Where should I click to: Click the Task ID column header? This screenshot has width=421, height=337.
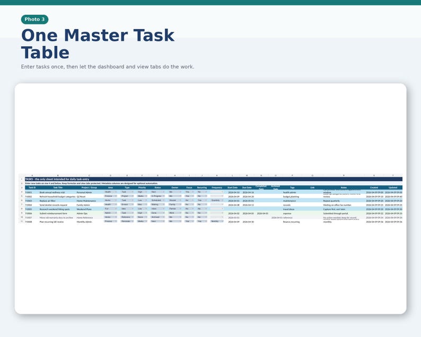pos(32,187)
